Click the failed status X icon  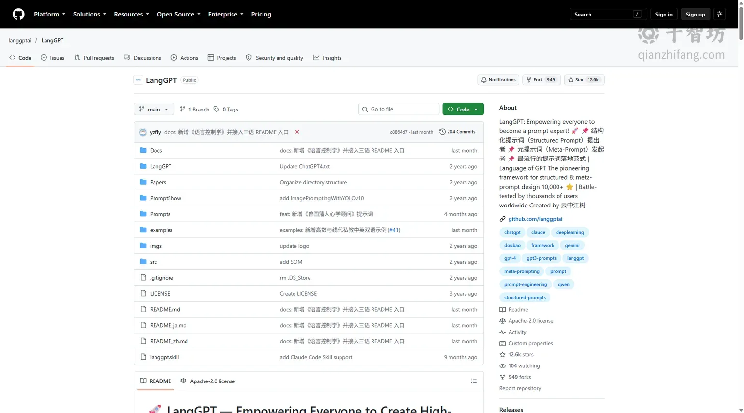297,132
